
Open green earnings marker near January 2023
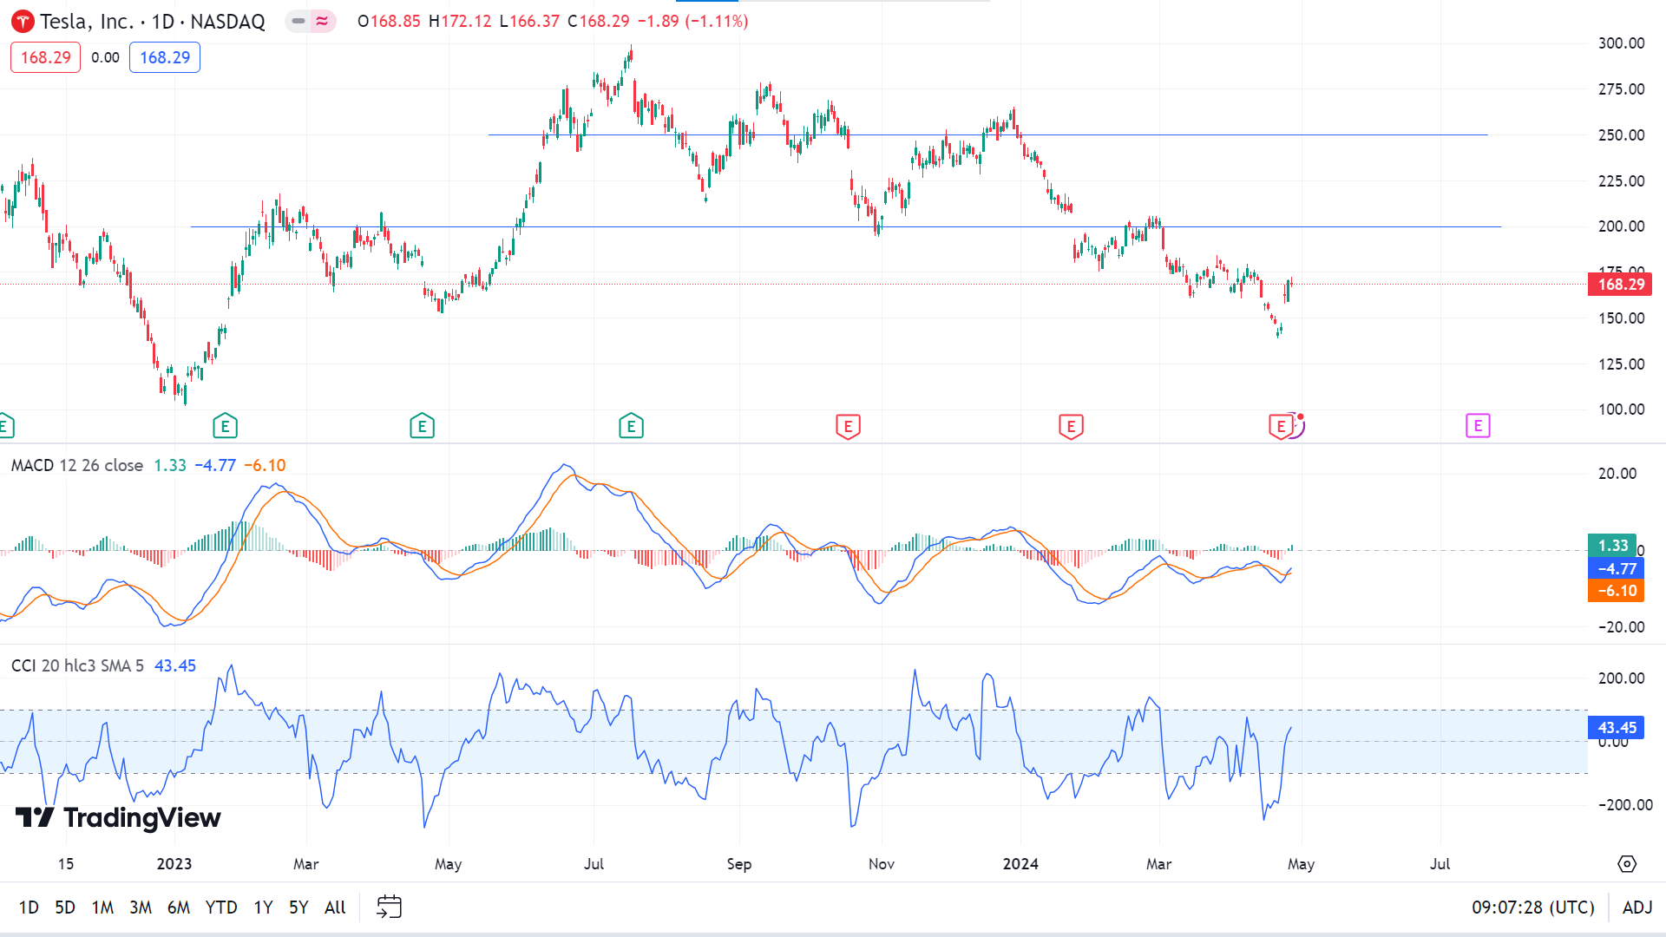tap(225, 426)
